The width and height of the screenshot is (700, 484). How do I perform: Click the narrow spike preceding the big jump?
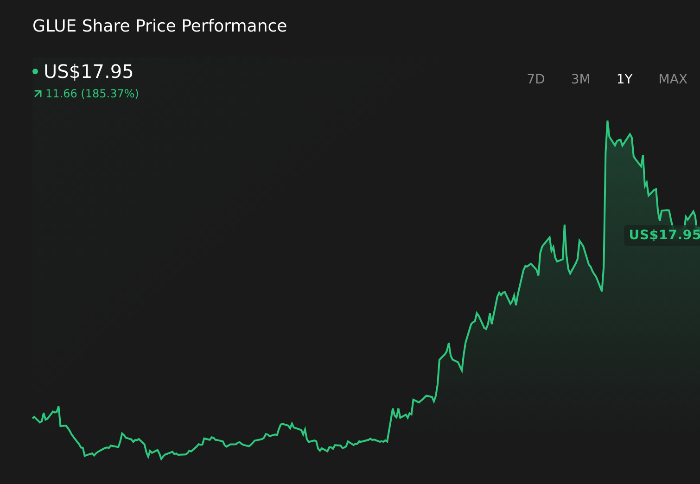(x=565, y=226)
